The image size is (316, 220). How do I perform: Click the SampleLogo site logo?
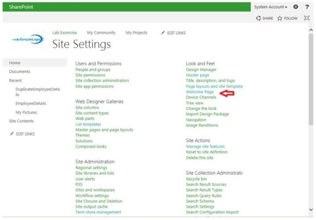click(x=28, y=39)
